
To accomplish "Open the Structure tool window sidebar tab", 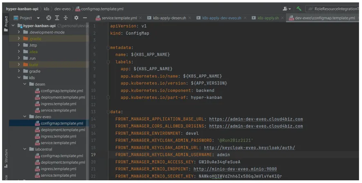I will click(x=6, y=158).
